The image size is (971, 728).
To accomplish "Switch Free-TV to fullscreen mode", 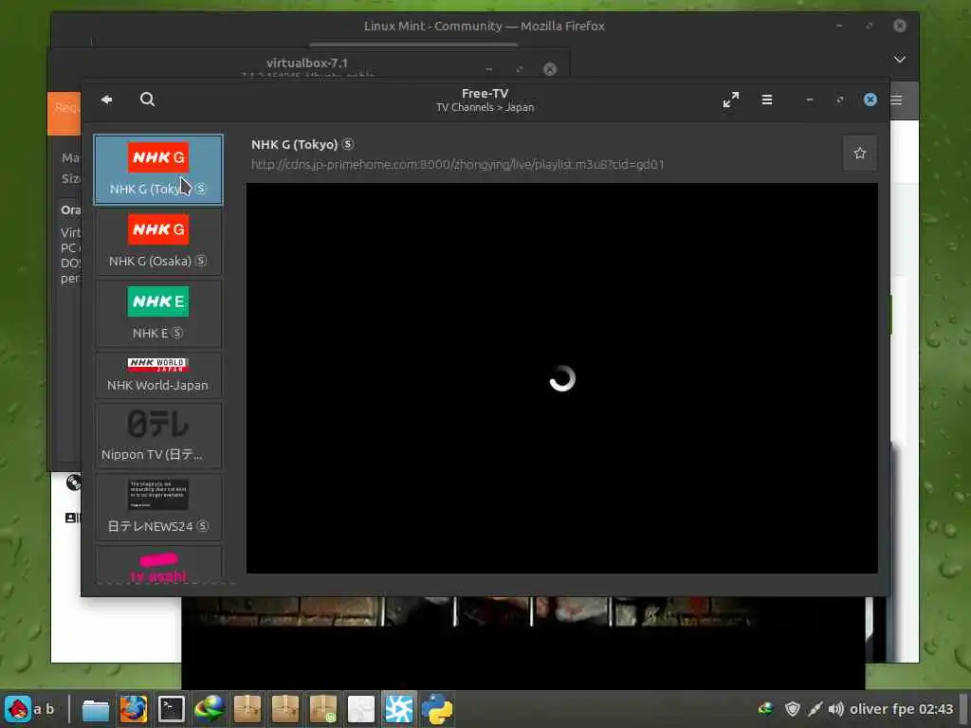I will (x=731, y=100).
